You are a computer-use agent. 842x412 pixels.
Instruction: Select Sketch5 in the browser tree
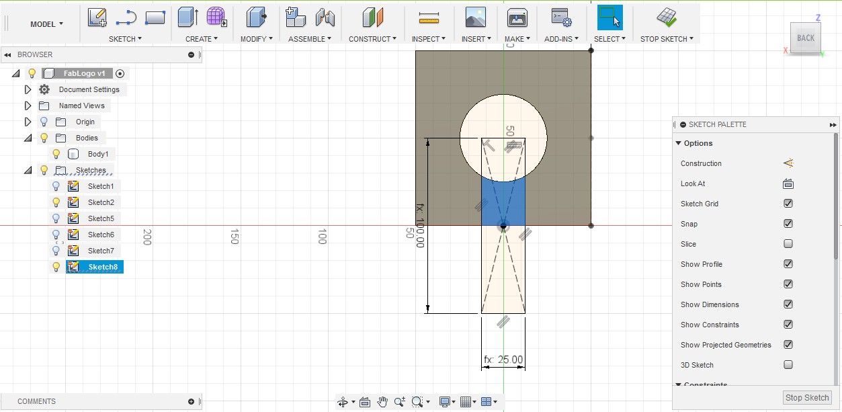pyautogui.click(x=101, y=218)
